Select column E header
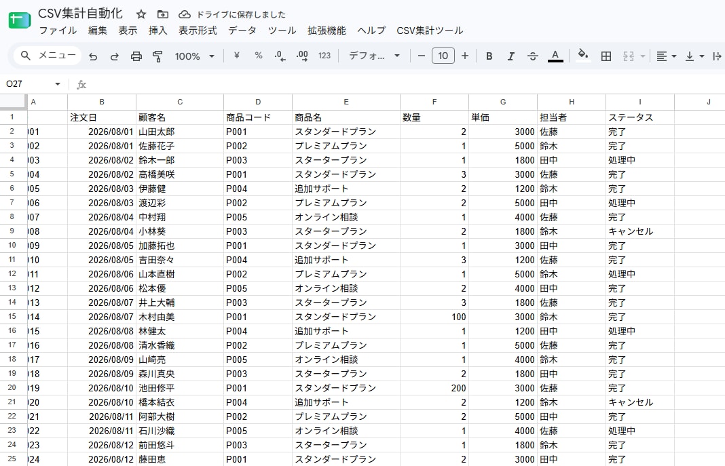Image resolution: width=725 pixels, height=466 pixels. tap(346, 102)
